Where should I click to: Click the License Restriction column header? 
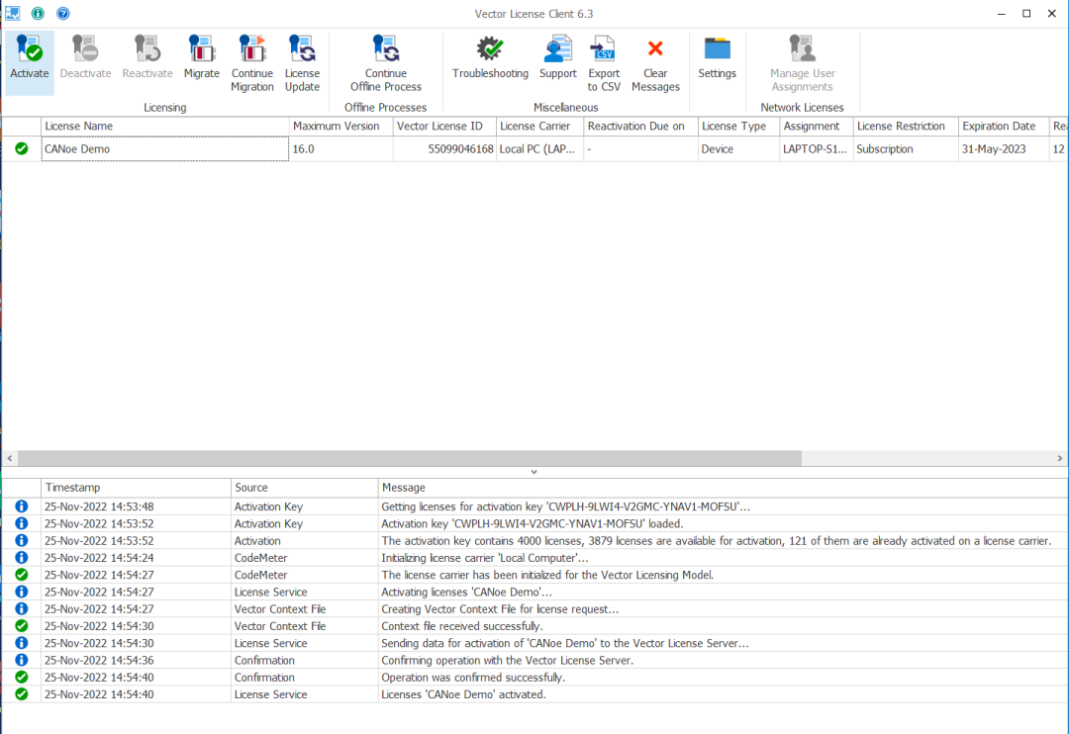(906, 126)
